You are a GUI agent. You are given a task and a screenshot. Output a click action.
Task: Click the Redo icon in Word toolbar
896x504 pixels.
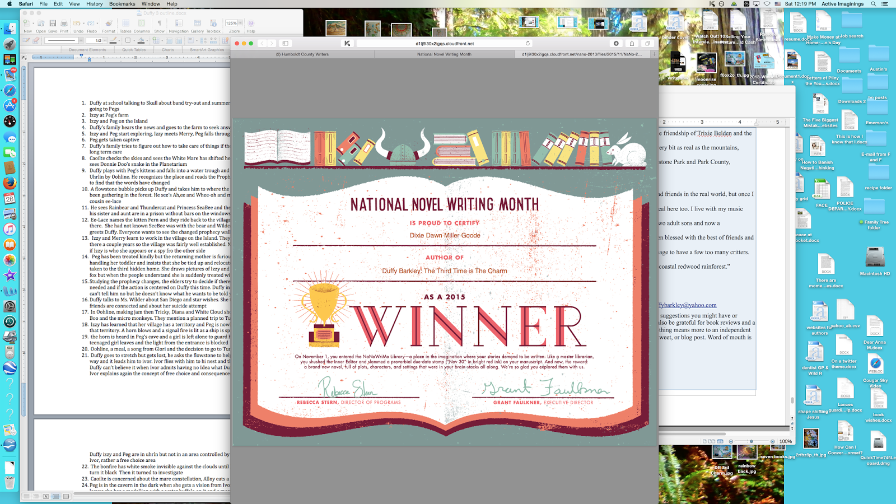pos(91,24)
